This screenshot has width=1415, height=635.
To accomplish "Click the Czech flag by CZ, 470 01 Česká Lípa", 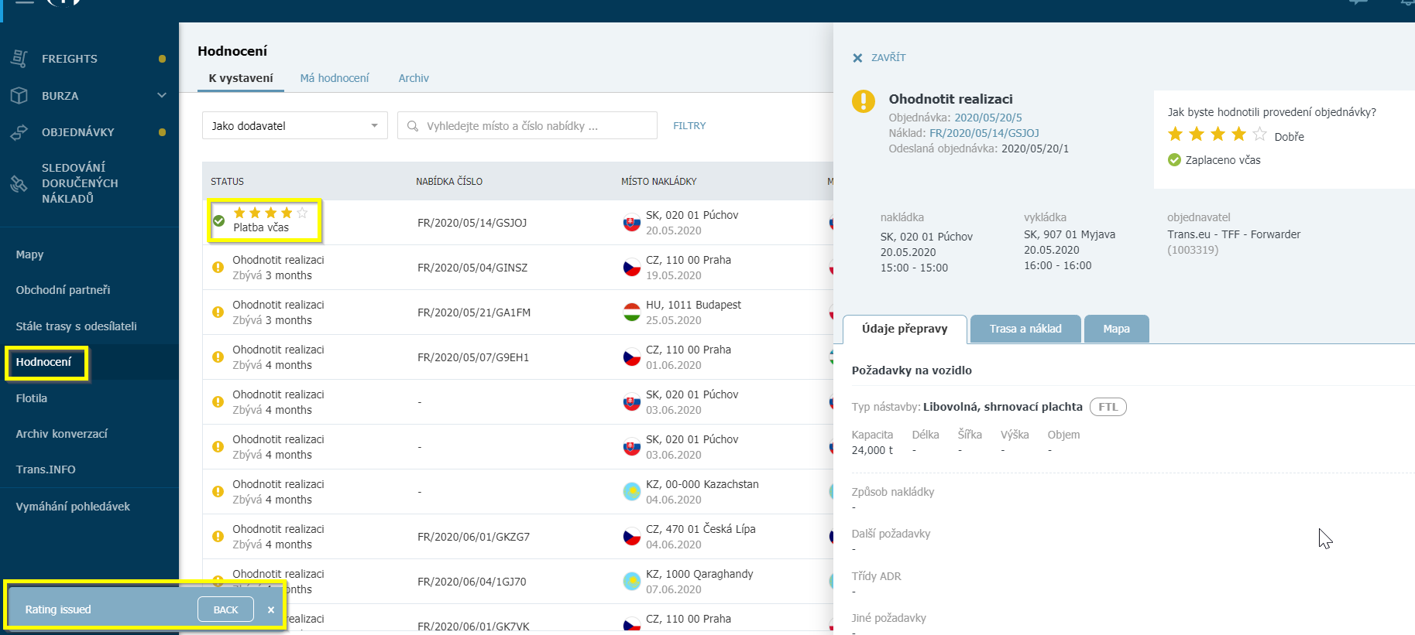I will pos(632,537).
